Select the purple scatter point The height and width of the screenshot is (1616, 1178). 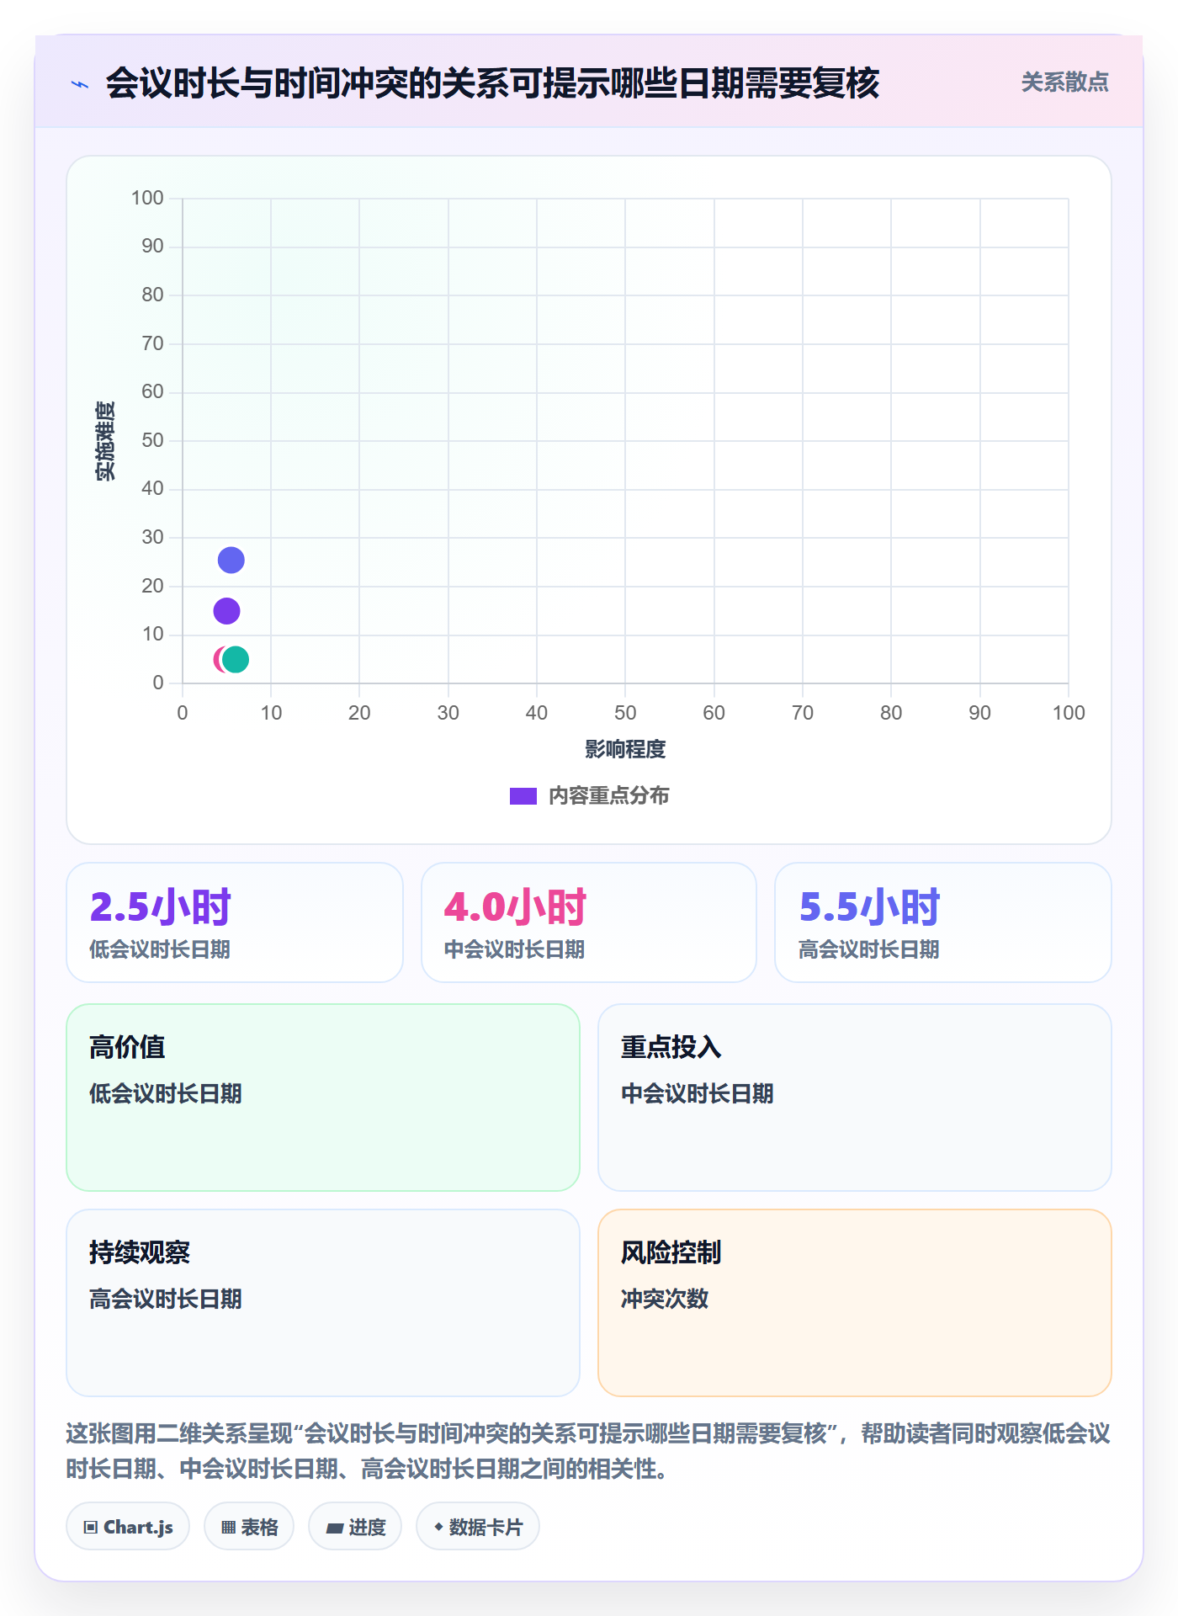pos(226,611)
